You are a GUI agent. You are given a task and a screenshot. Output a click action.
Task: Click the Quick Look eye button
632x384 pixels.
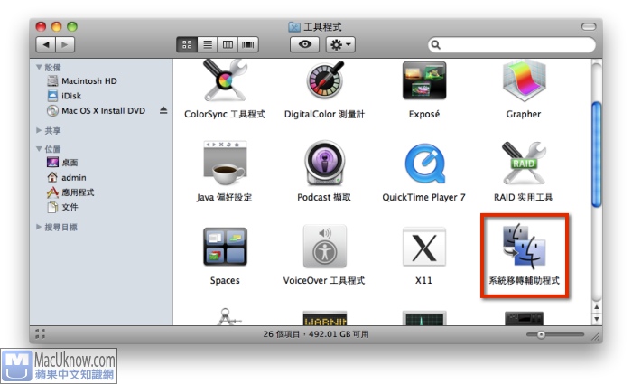[x=304, y=44]
